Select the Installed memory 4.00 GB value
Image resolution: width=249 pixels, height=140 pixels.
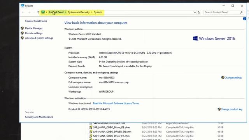pos(103,57)
